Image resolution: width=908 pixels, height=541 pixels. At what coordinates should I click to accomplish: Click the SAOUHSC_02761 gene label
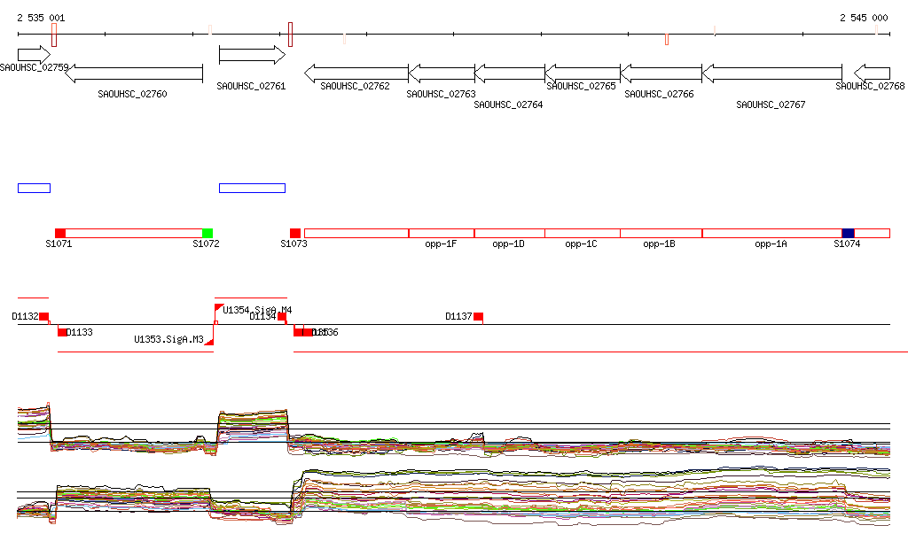click(251, 86)
